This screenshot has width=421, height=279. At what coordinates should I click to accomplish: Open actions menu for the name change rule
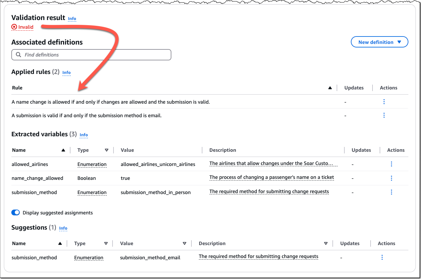coord(384,102)
